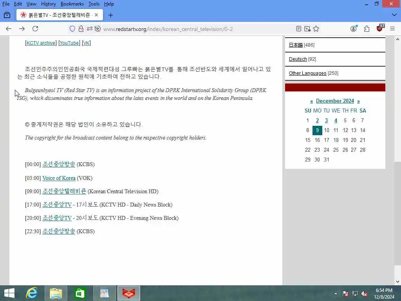Open the Windows Store taskbar icon
This screenshot has height=301, width=401.
[x=80, y=293]
